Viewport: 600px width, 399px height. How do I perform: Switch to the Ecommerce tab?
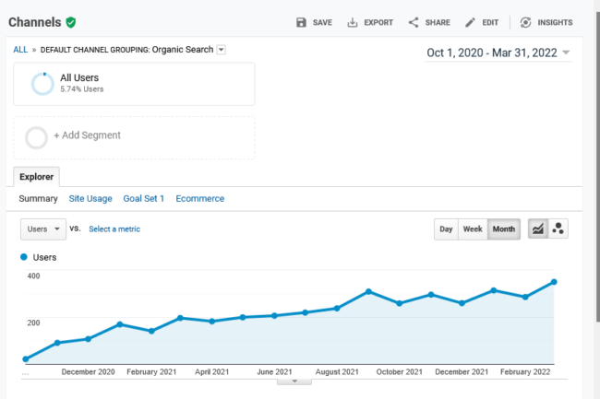tap(199, 198)
